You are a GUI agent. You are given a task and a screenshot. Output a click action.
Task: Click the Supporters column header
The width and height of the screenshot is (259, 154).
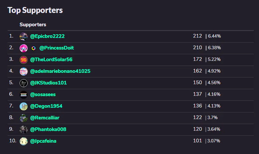pyautogui.click(x=33, y=25)
